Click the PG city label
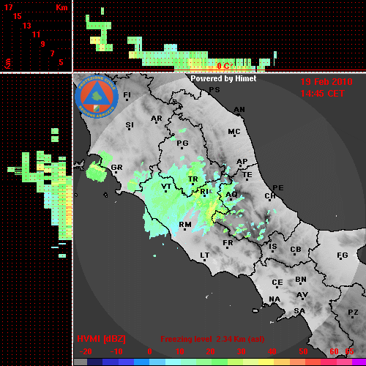This screenshot has width=366, height=366. coord(182,143)
